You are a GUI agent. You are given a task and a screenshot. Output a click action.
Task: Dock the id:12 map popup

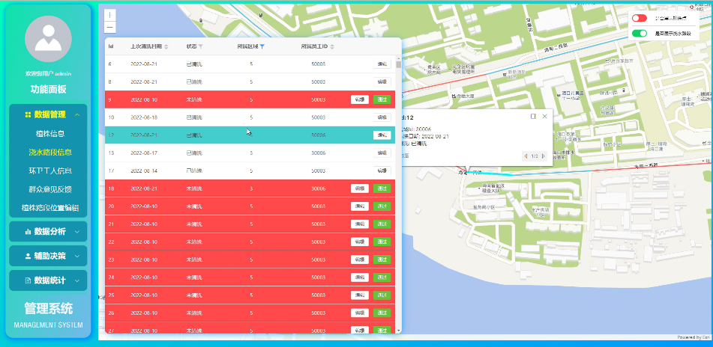click(533, 116)
